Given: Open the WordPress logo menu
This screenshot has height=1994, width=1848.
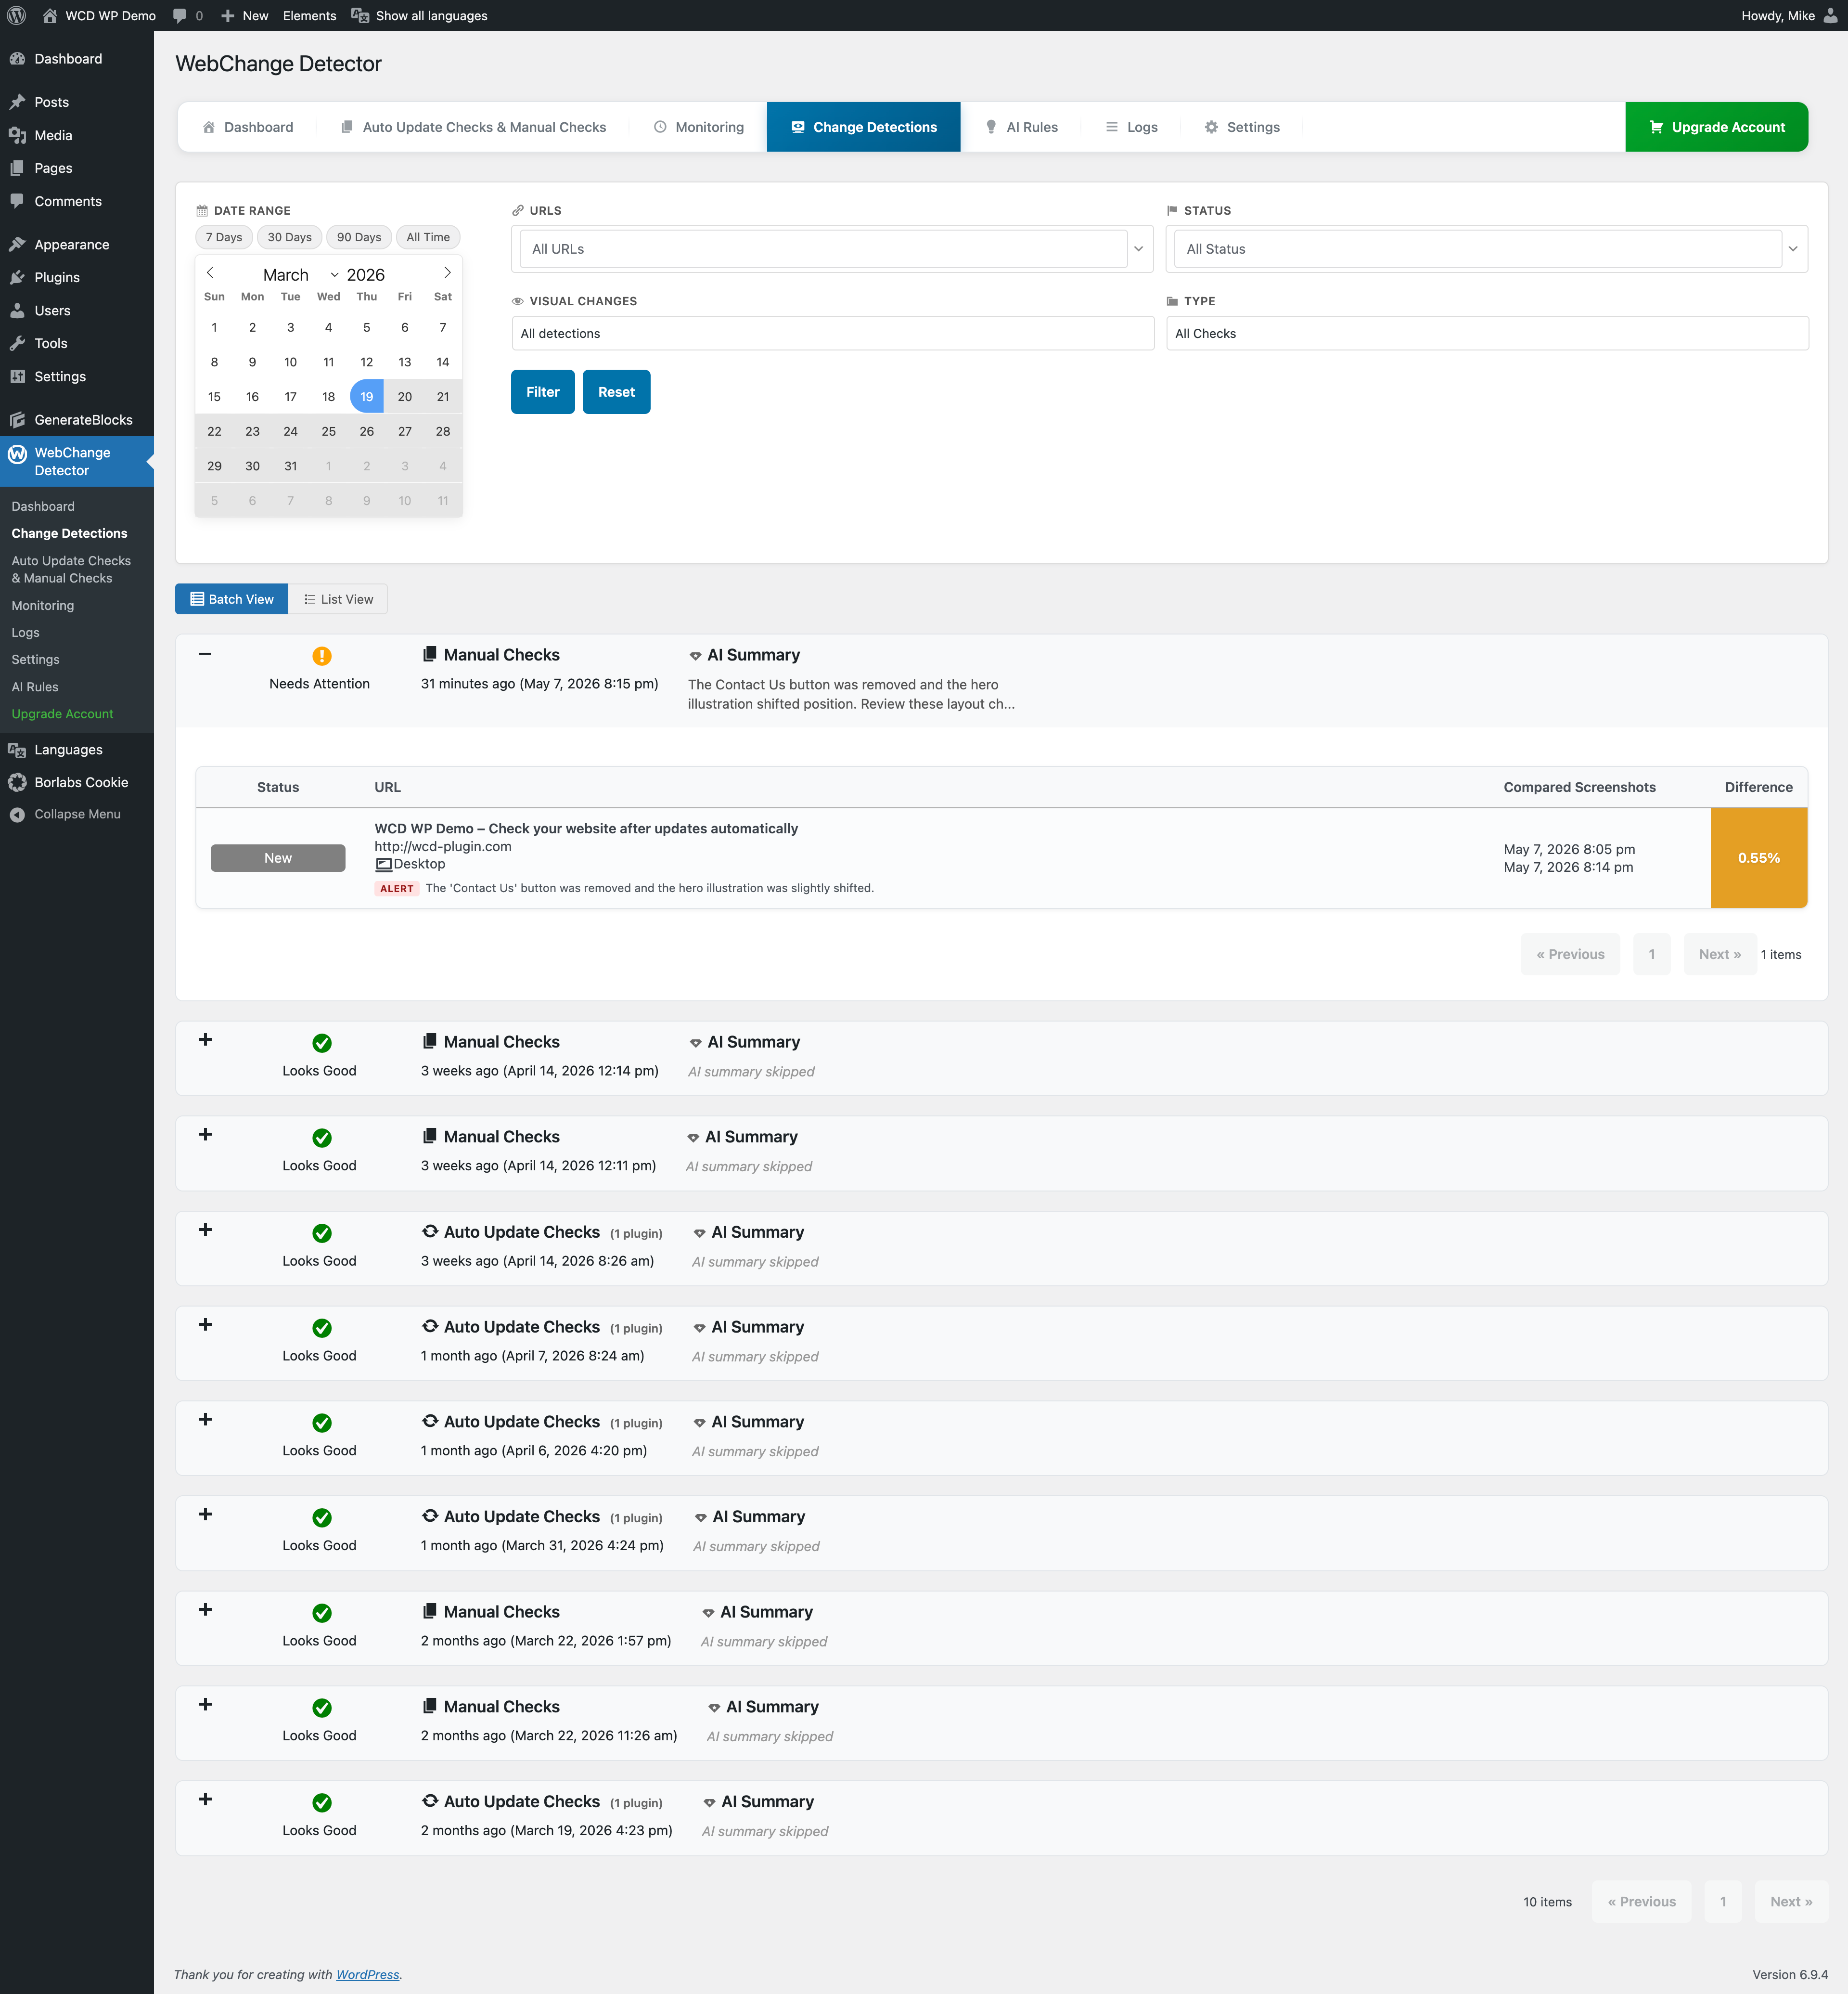Looking at the screenshot, I should coord(16,15).
